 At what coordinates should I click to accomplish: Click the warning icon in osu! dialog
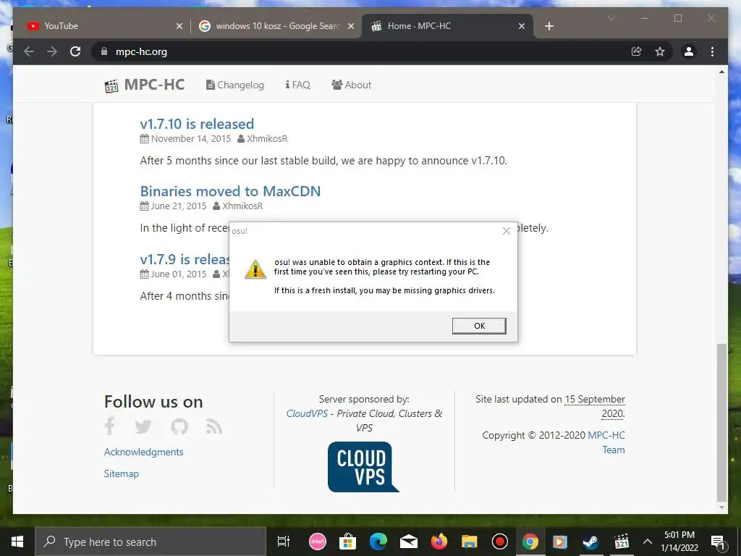(x=255, y=269)
